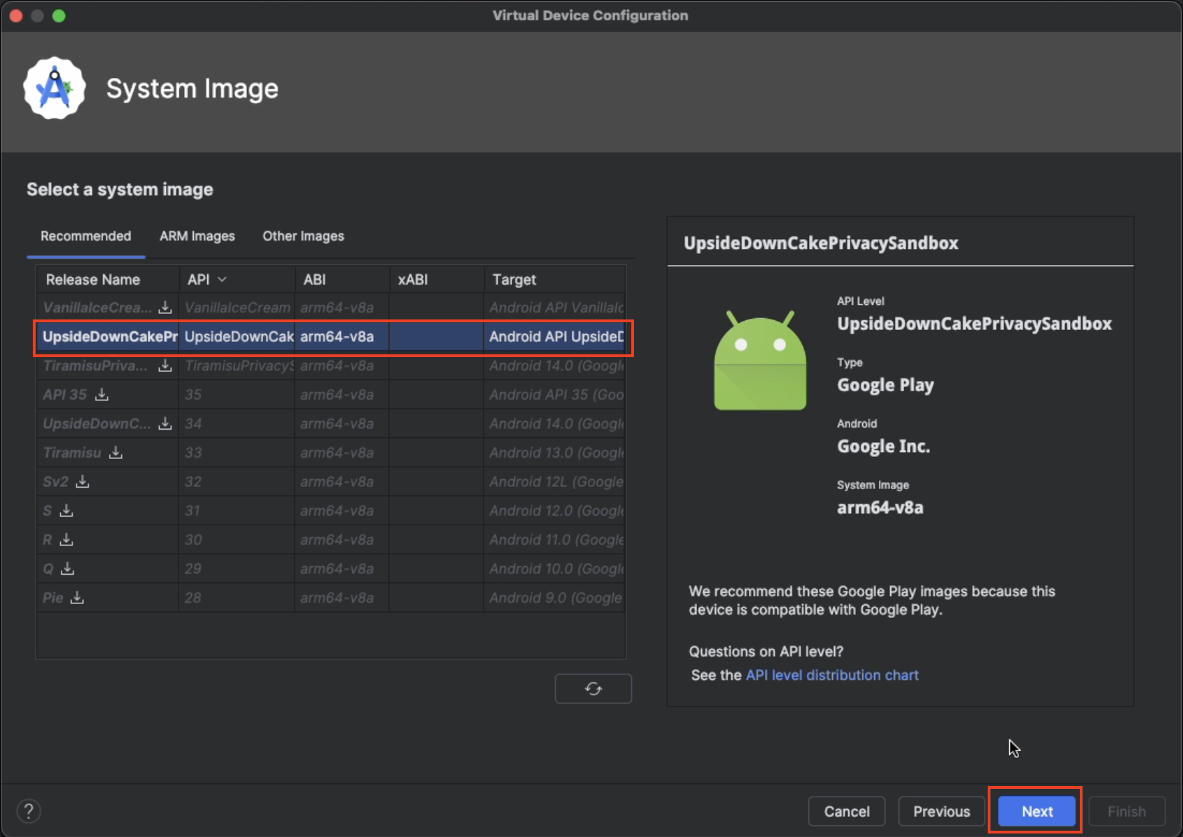
Task: Click the Target column header
Action: coord(555,279)
